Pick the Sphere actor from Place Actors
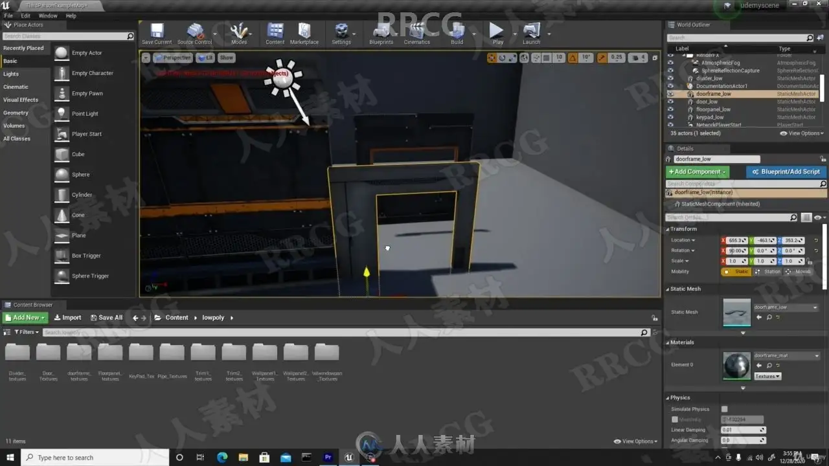Viewport: 829px width, 466px height. 62,175
